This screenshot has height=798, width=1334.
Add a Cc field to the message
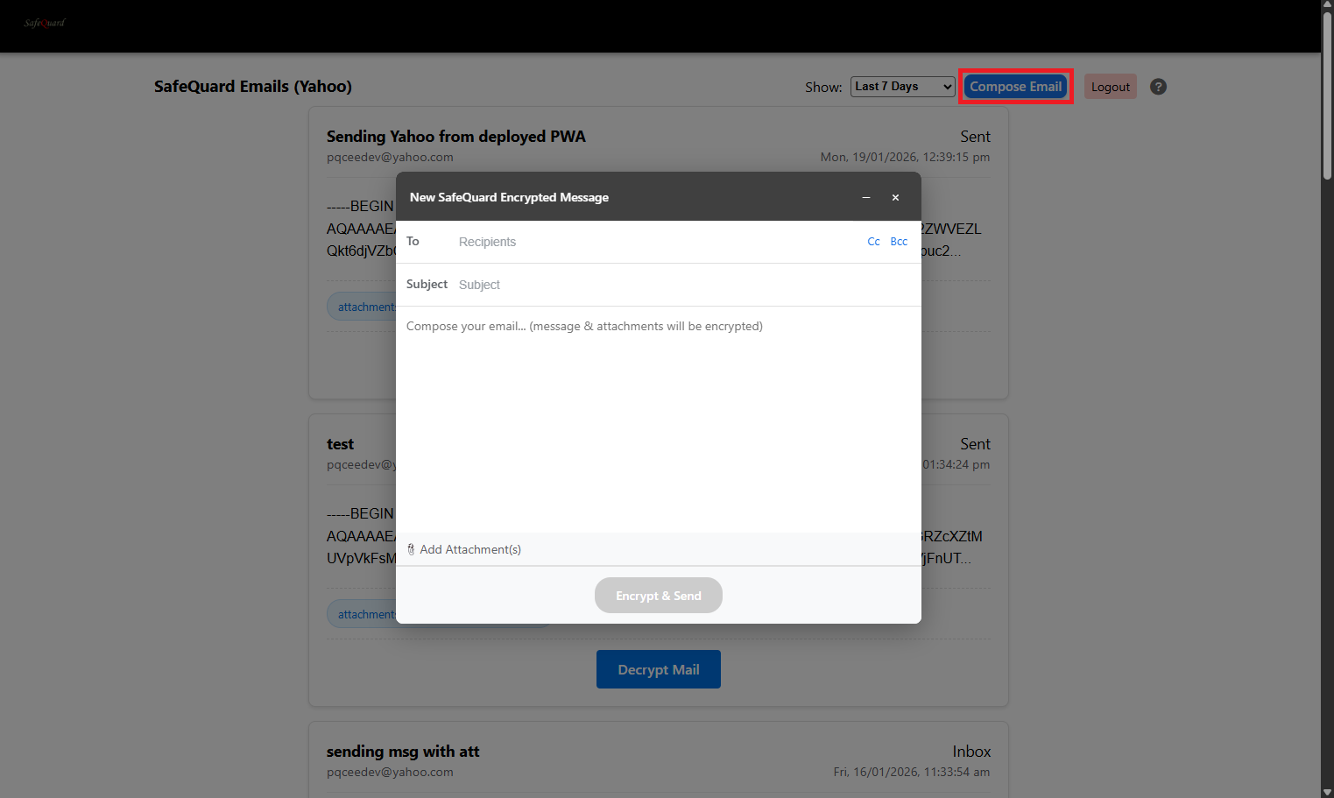(873, 242)
